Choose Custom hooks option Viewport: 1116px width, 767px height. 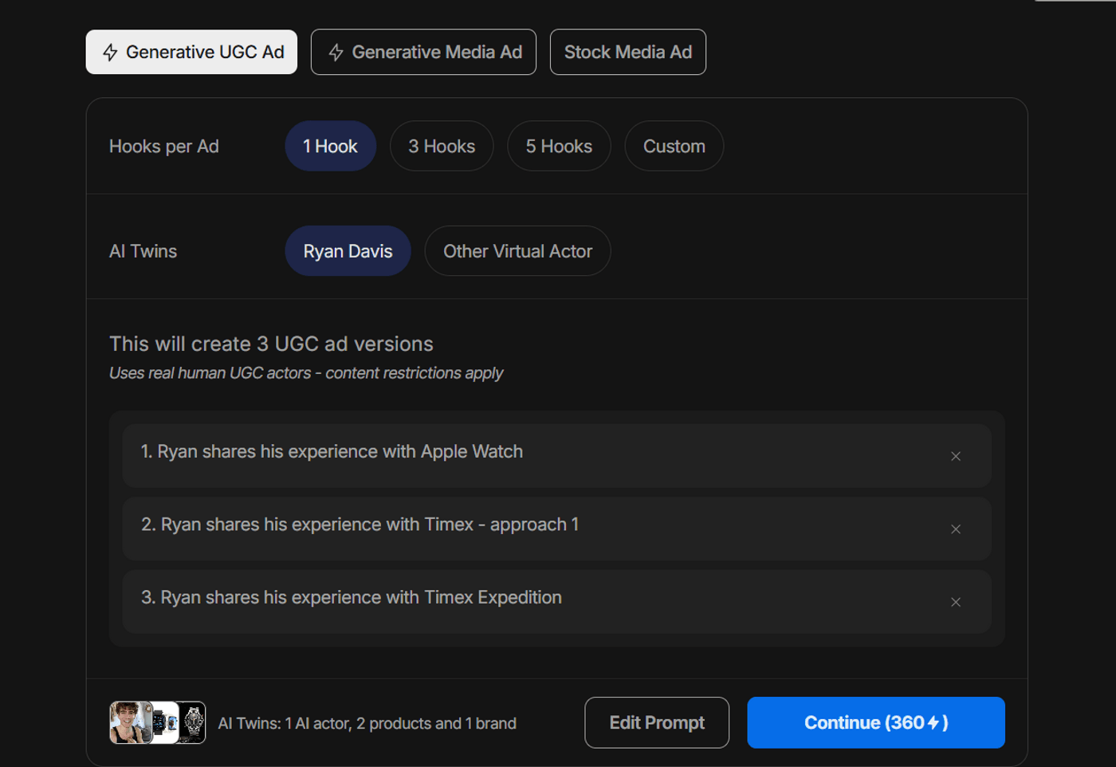coord(674,146)
